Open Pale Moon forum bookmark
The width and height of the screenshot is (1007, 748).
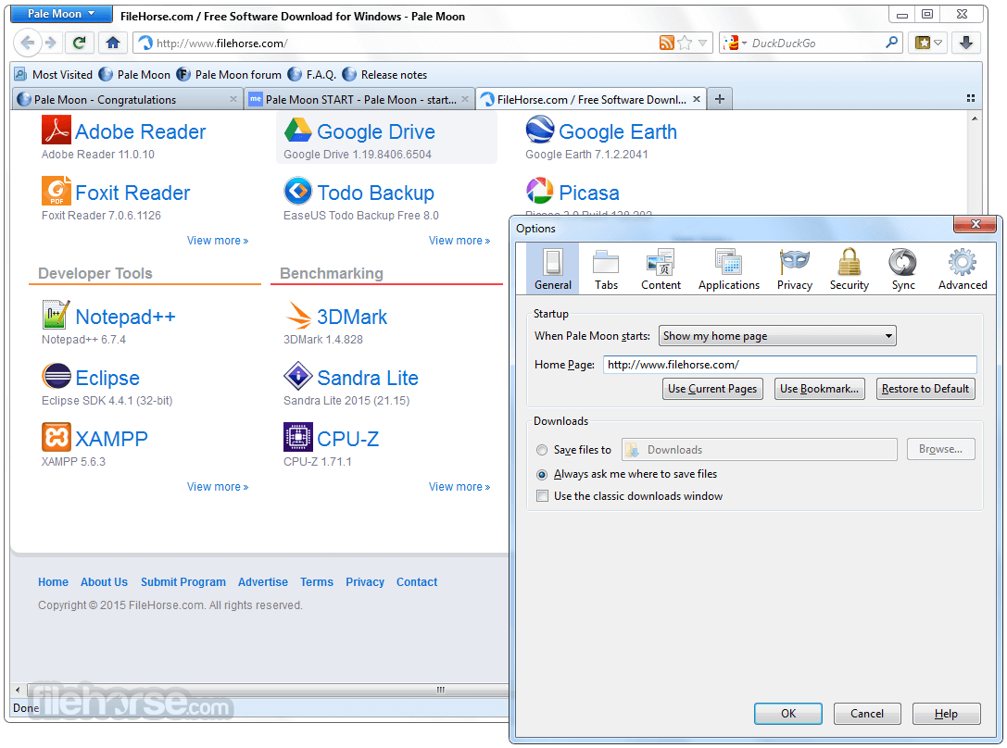click(x=229, y=74)
